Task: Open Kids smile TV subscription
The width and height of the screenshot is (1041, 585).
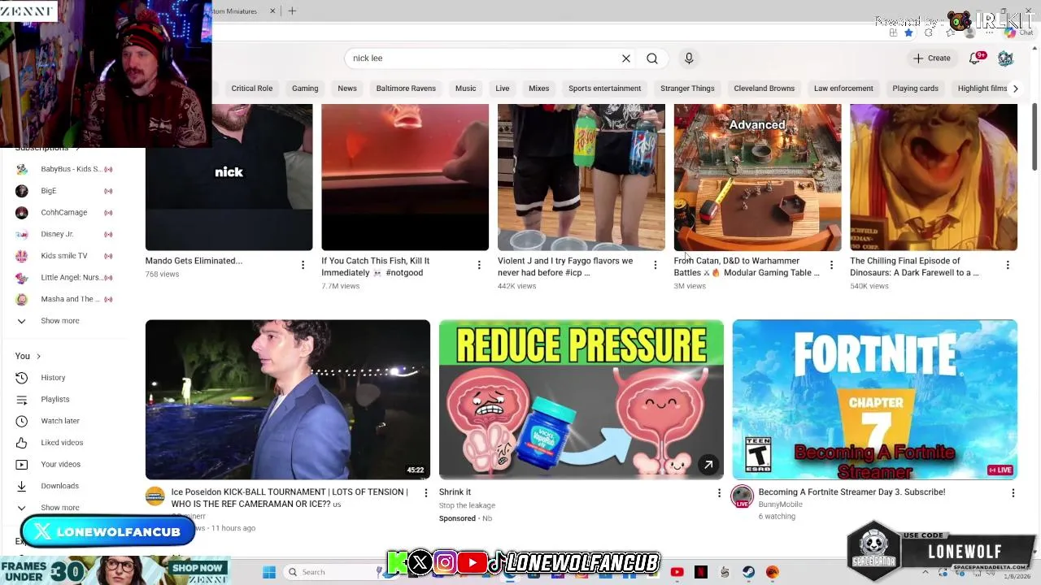Action: [x=65, y=256]
